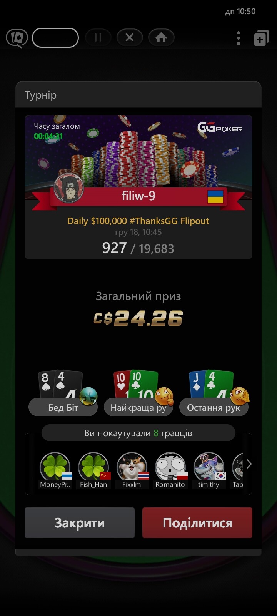View the Бед Біт hand
This screenshot has width=277, height=616.
pyautogui.click(x=63, y=393)
